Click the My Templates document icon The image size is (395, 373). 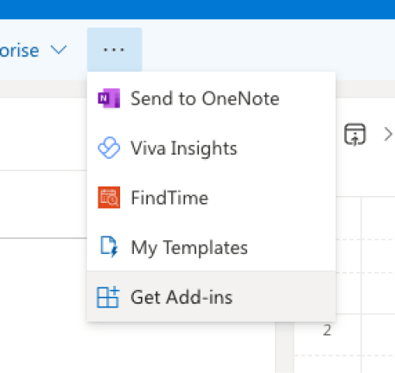[109, 247]
